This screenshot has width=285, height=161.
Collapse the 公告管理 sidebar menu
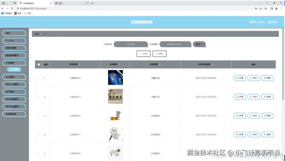tap(14, 63)
